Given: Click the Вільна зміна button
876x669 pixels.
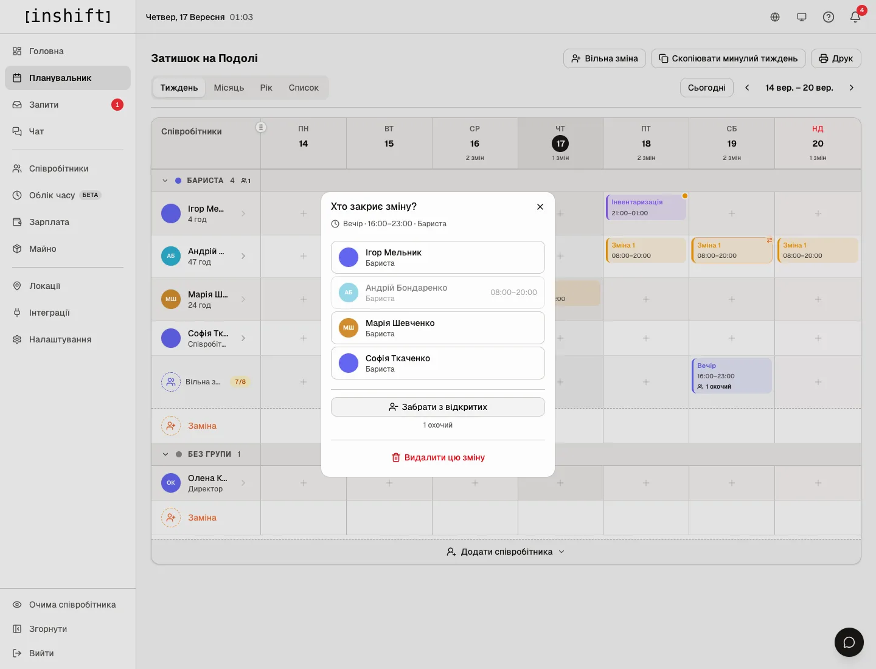Looking at the screenshot, I should pos(605,58).
